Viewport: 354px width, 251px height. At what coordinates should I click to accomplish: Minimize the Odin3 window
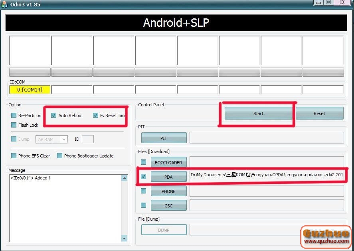(318, 2)
